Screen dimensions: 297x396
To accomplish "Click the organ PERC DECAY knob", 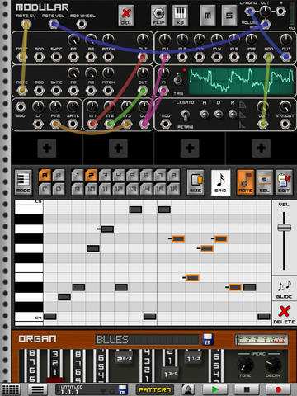I will [273, 365].
